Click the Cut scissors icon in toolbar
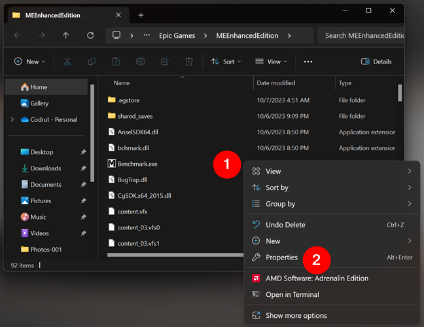The image size is (424, 327). coord(67,62)
